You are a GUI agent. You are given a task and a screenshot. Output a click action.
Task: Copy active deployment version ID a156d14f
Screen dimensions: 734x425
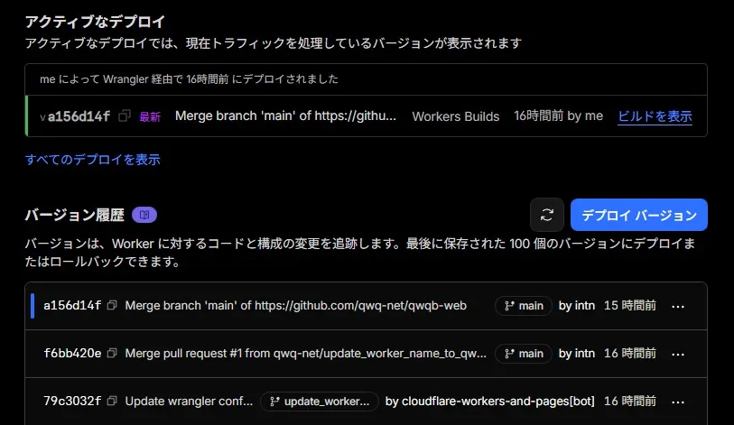(x=125, y=115)
